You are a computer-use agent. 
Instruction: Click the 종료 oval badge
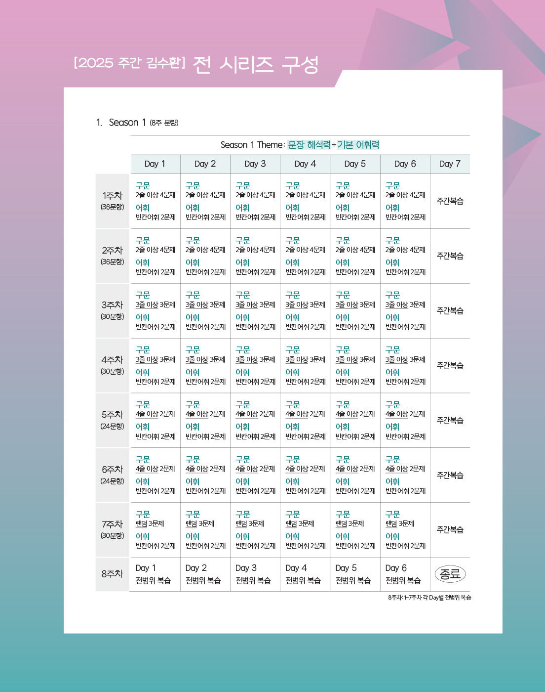[x=450, y=574]
